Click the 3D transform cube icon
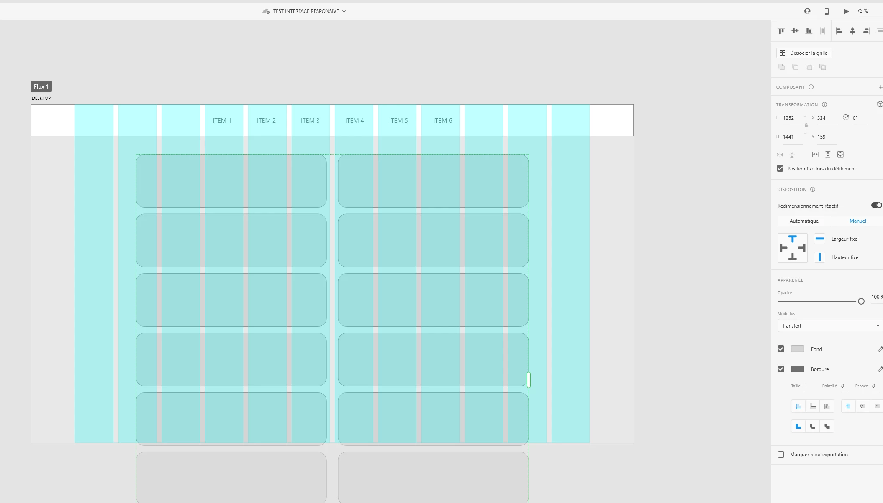The height and width of the screenshot is (503, 883). pos(880,104)
